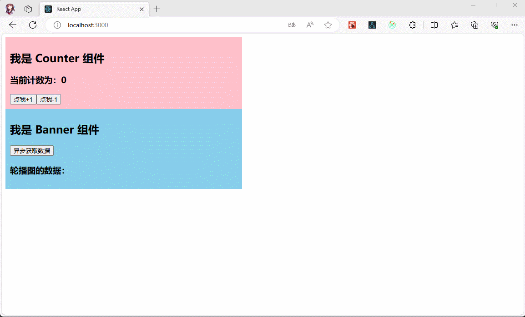Toggle split screen view
525x317 pixels.
tap(434, 25)
